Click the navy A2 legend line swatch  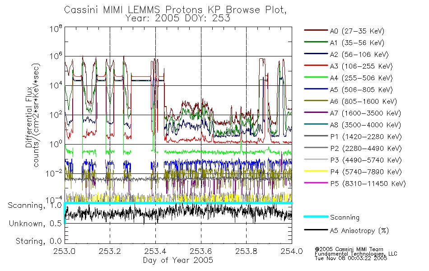pyautogui.click(x=316, y=54)
